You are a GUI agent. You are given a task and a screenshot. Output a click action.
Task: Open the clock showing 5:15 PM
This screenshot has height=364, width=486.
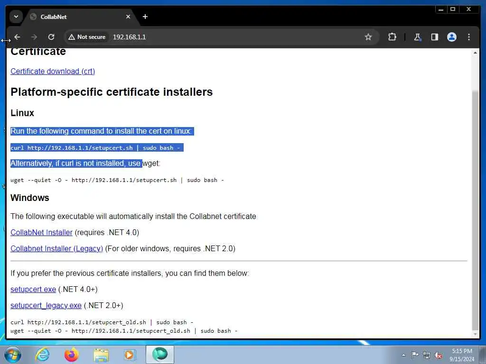click(x=462, y=355)
